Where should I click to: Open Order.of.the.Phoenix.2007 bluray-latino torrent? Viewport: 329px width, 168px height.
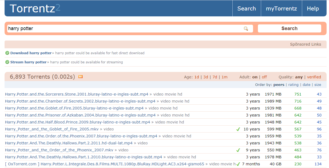point(81,136)
